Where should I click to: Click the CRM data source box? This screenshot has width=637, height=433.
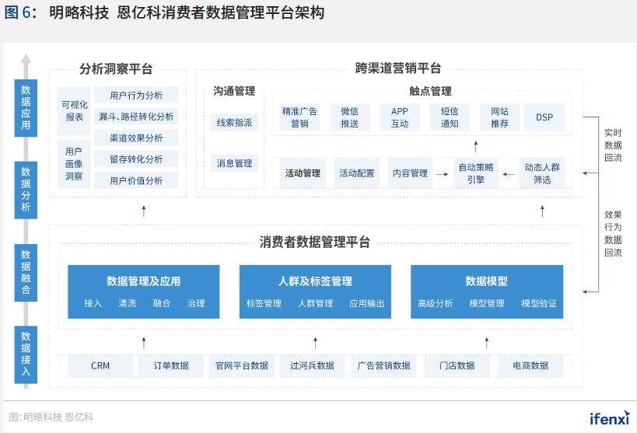point(100,365)
